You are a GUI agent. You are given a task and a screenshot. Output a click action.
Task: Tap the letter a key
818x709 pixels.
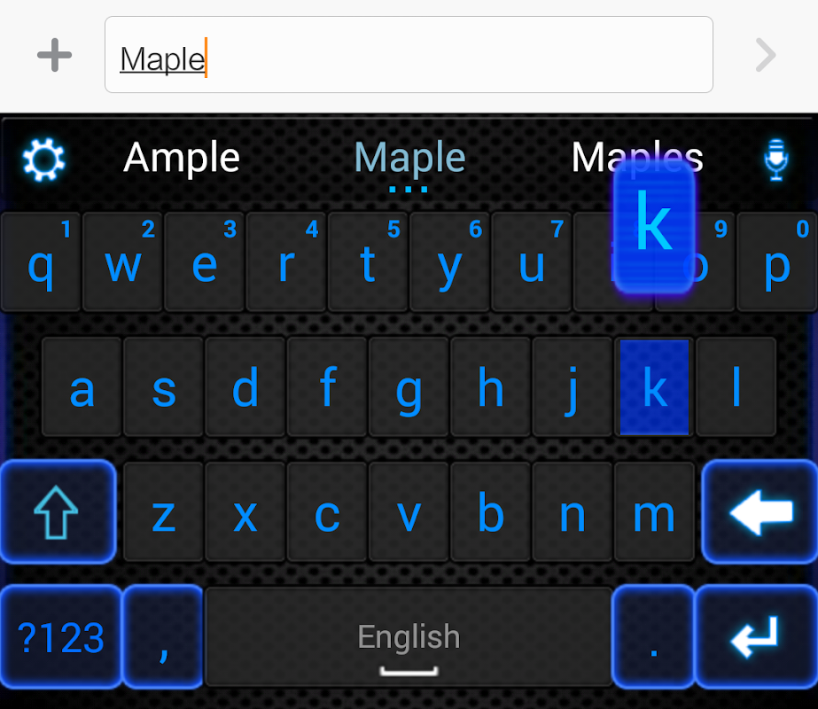[x=82, y=387]
